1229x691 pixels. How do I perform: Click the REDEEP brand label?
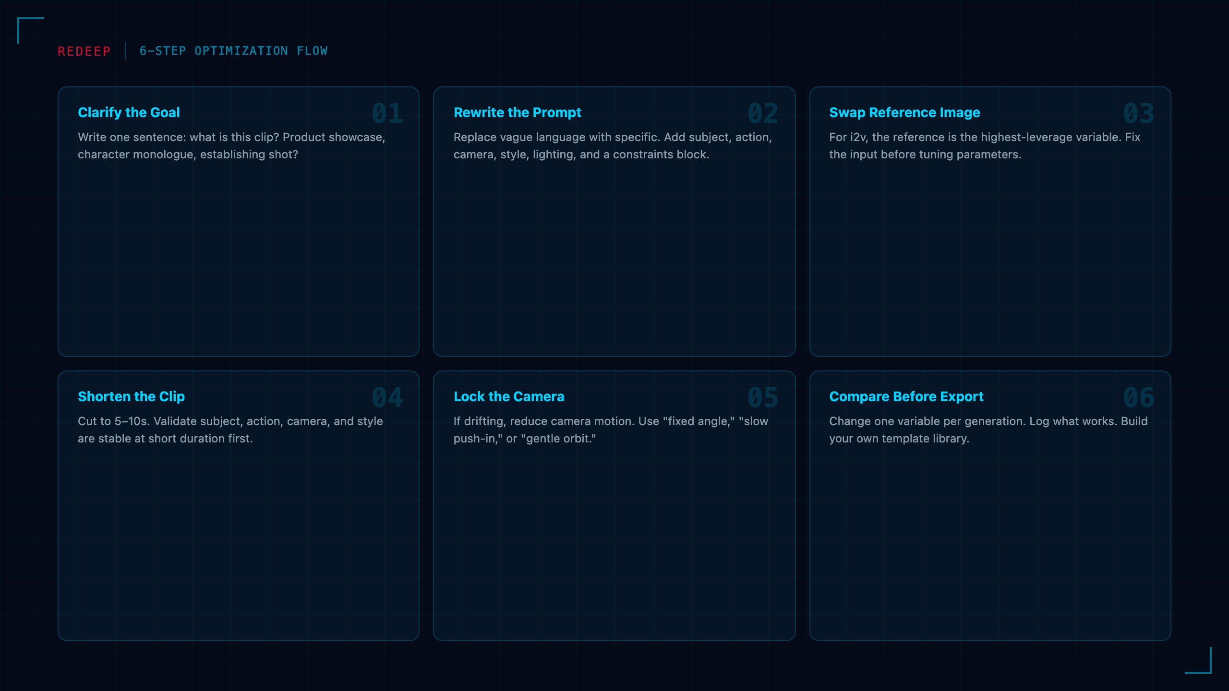(84, 51)
